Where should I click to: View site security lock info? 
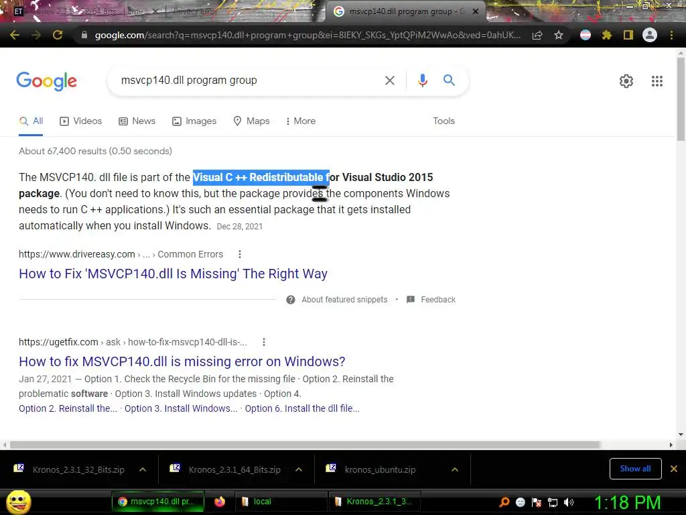[84, 35]
